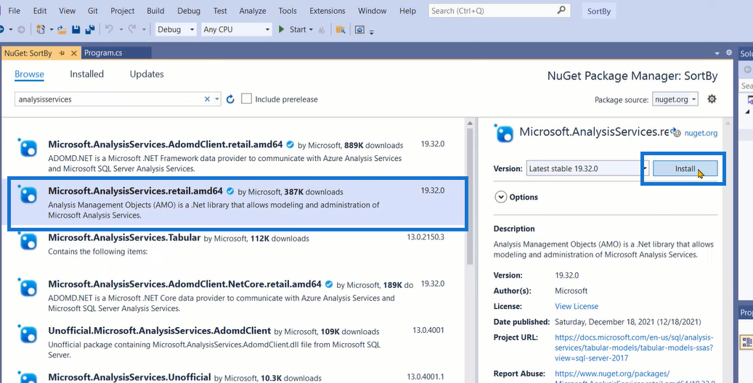Click the globe icon beside nuget.org link
Image resolution: width=753 pixels, height=383 pixels.
tap(676, 133)
